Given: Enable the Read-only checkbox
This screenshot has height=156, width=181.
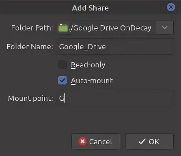Looking at the screenshot, I should tap(62, 65).
